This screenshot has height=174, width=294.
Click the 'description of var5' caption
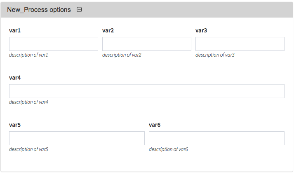(28, 149)
